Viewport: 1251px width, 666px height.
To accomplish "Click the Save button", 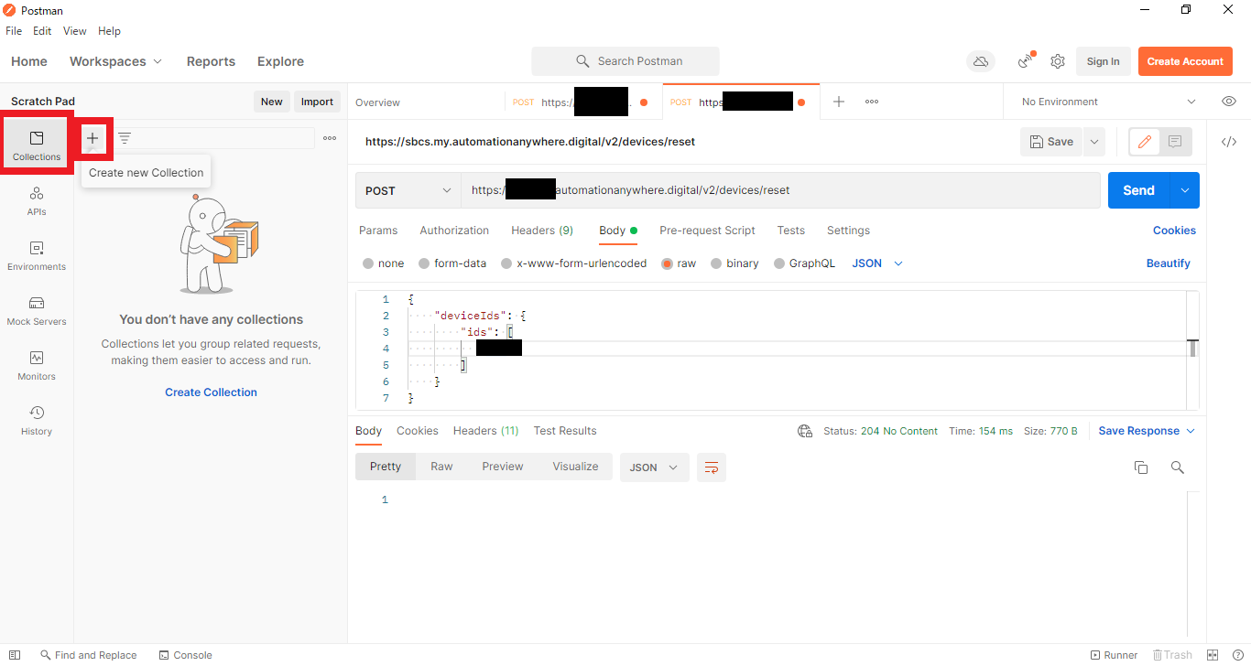I will coord(1051,142).
